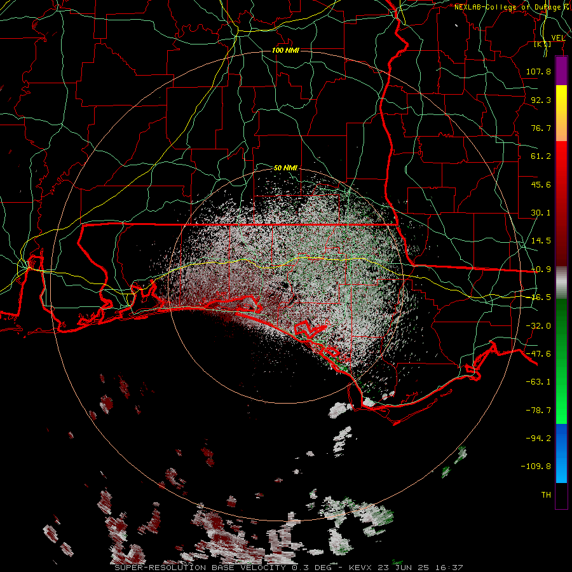The width and height of the screenshot is (572, 572).
Task: Click the purple segment of the velocity scale
Action: 561,71
